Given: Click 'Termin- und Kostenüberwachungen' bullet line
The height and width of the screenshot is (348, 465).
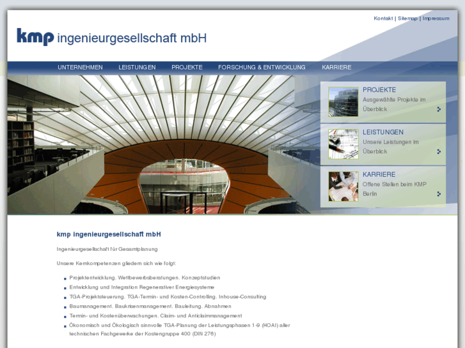Looking at the screenshot, I should (155, 315).
